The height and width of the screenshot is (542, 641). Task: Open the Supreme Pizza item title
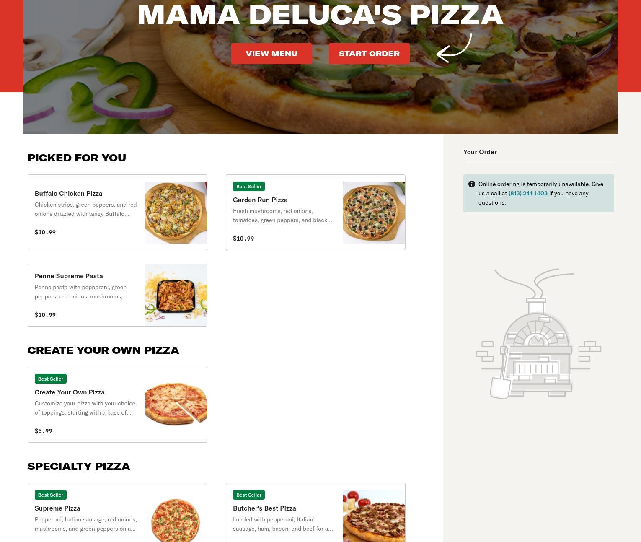57,508
